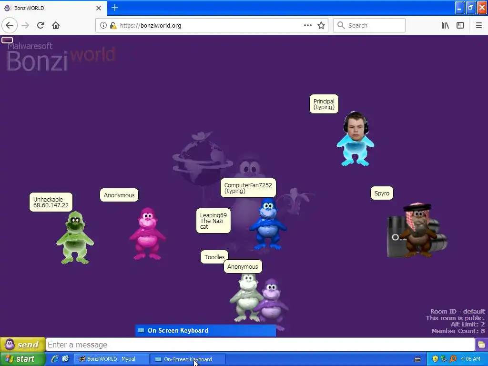Click the Anonymous bubble above pink Bonzi
This screenshot has height=366, width=488.
pos(119,195)
